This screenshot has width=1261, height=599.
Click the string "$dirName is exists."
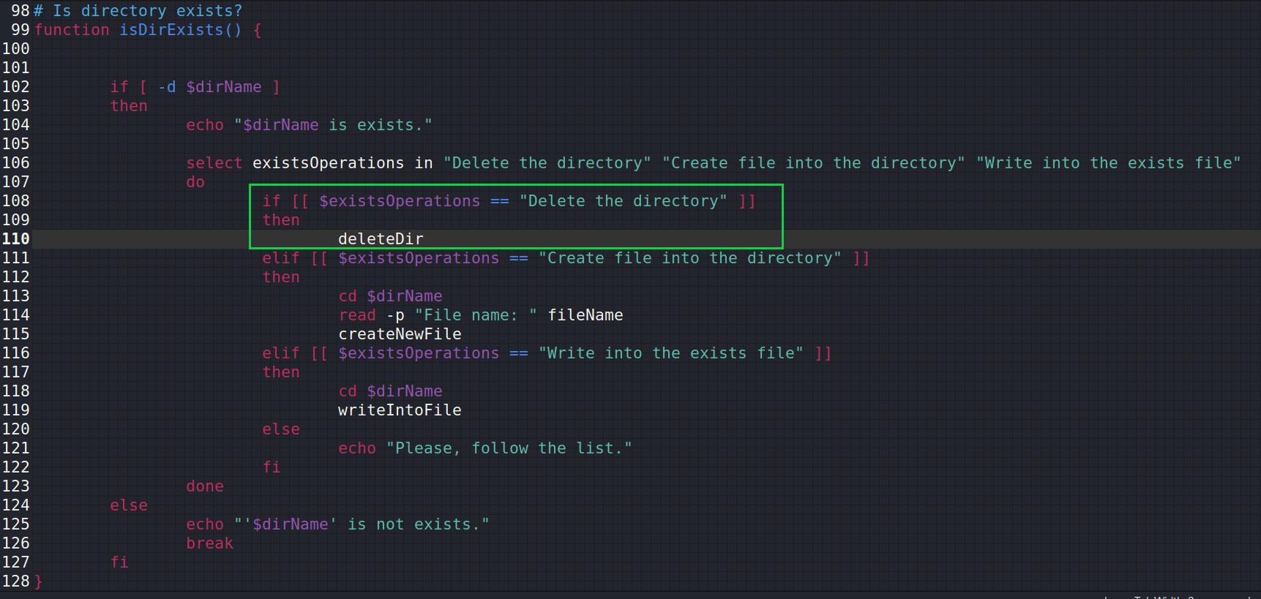334,125
